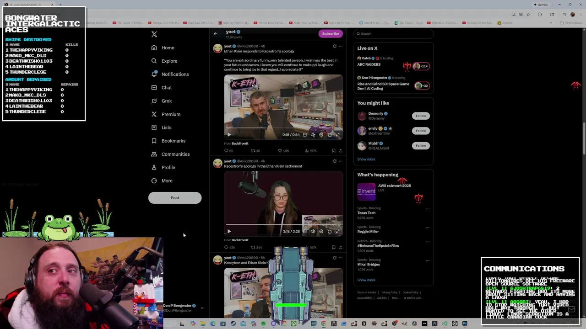
Task: Seek the 3:18 / 3:28 video progress bar
Action: click(283, 225)
